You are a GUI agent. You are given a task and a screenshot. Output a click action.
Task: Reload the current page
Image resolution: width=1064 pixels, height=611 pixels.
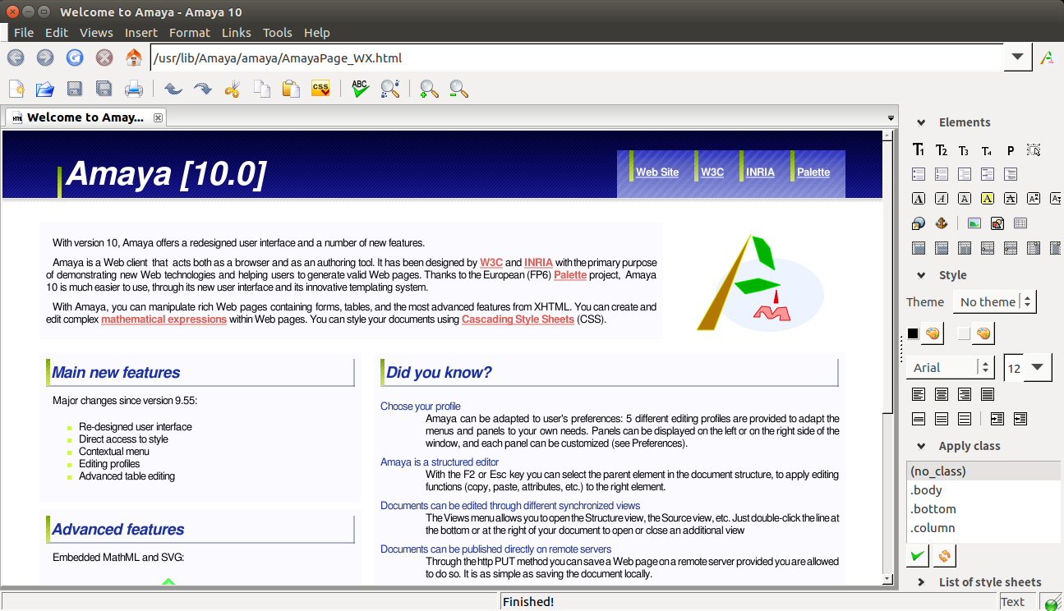[x=75, y=57]
